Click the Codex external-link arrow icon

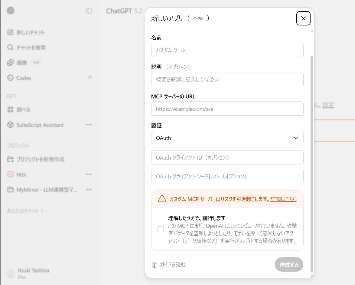coord(90,78)
